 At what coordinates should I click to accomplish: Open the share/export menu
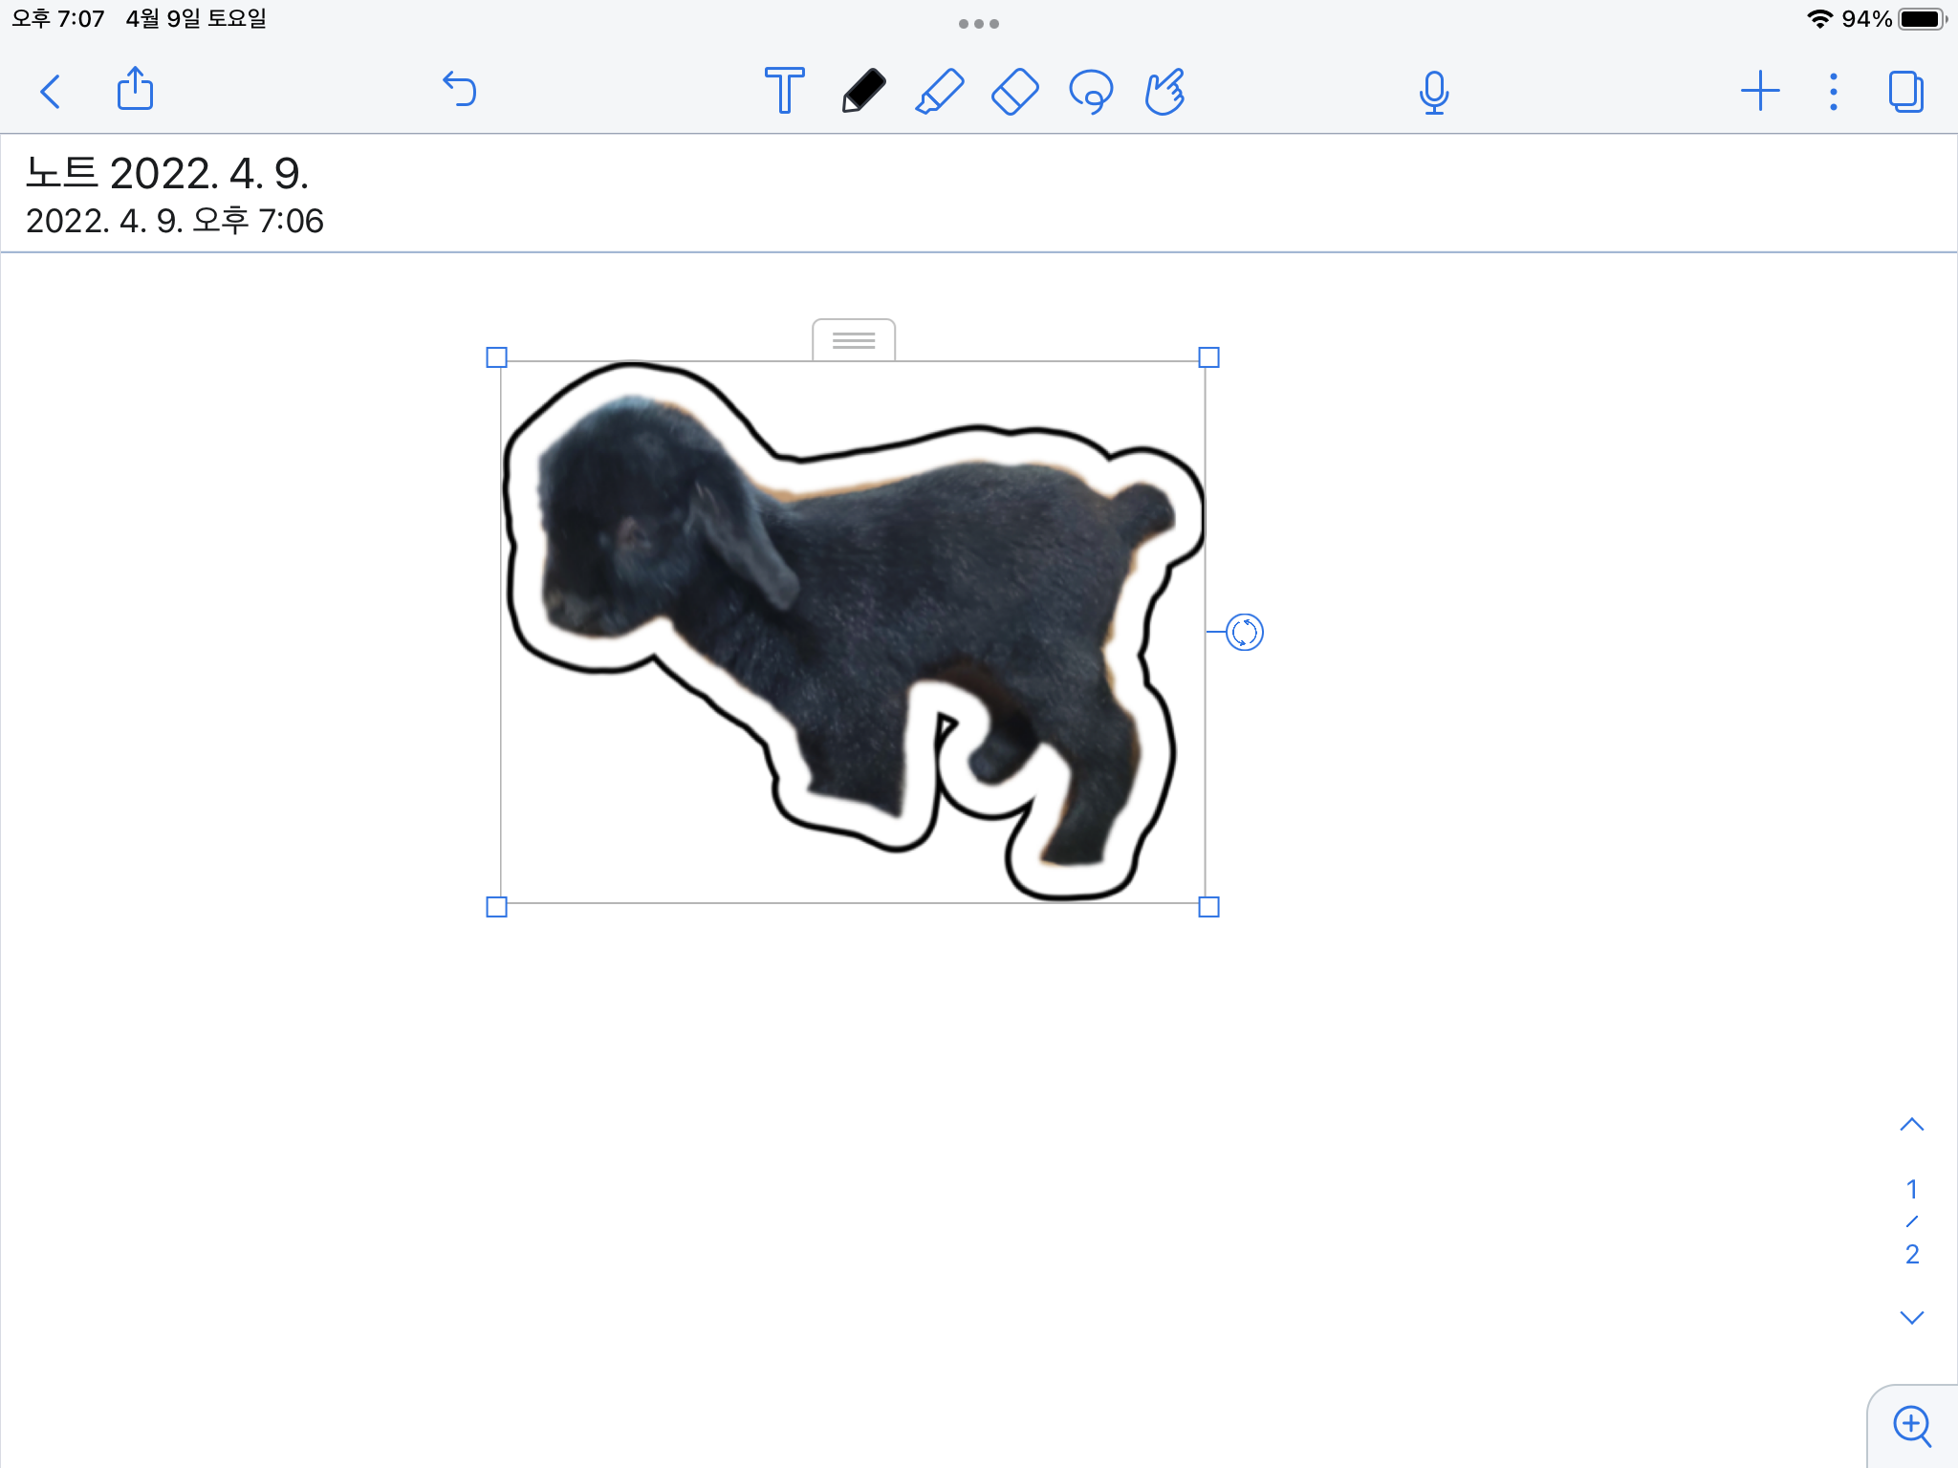coord(135,90)
